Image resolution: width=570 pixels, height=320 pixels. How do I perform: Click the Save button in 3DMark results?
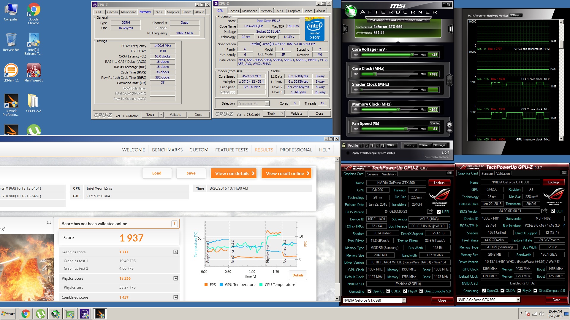(191, 173)
